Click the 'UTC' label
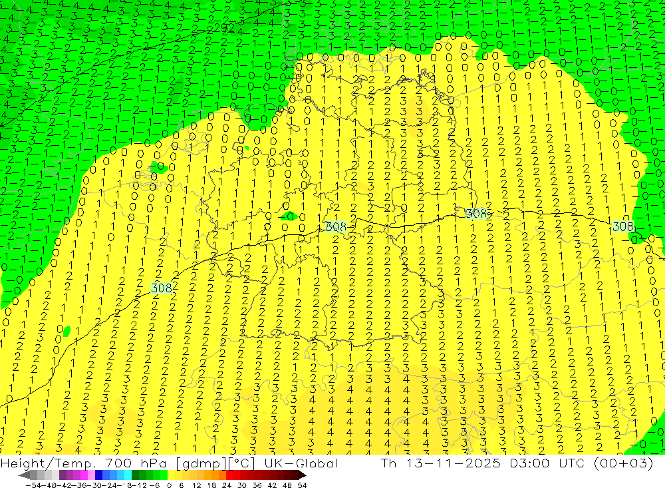Viewport: 665px width, 488px height. tap(572, 463)
